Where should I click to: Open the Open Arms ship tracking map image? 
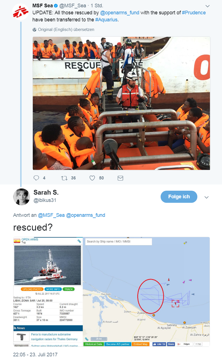tap(112, 292)
